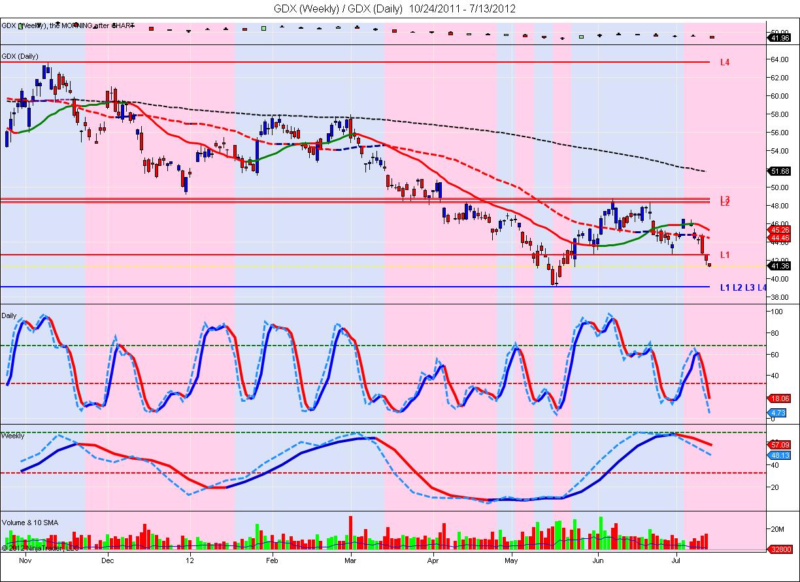Click the red 45.26 price marker

tap(780, 230)
